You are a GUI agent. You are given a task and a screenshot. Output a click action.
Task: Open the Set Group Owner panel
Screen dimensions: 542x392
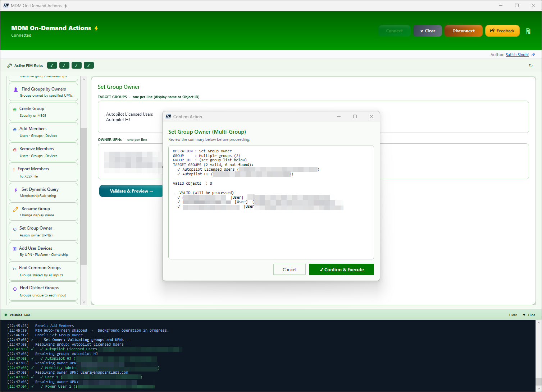43,231
